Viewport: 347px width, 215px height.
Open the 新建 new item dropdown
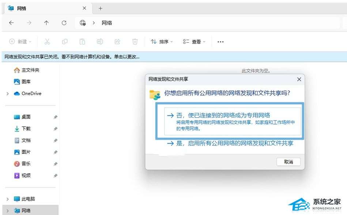coord(20,42)
